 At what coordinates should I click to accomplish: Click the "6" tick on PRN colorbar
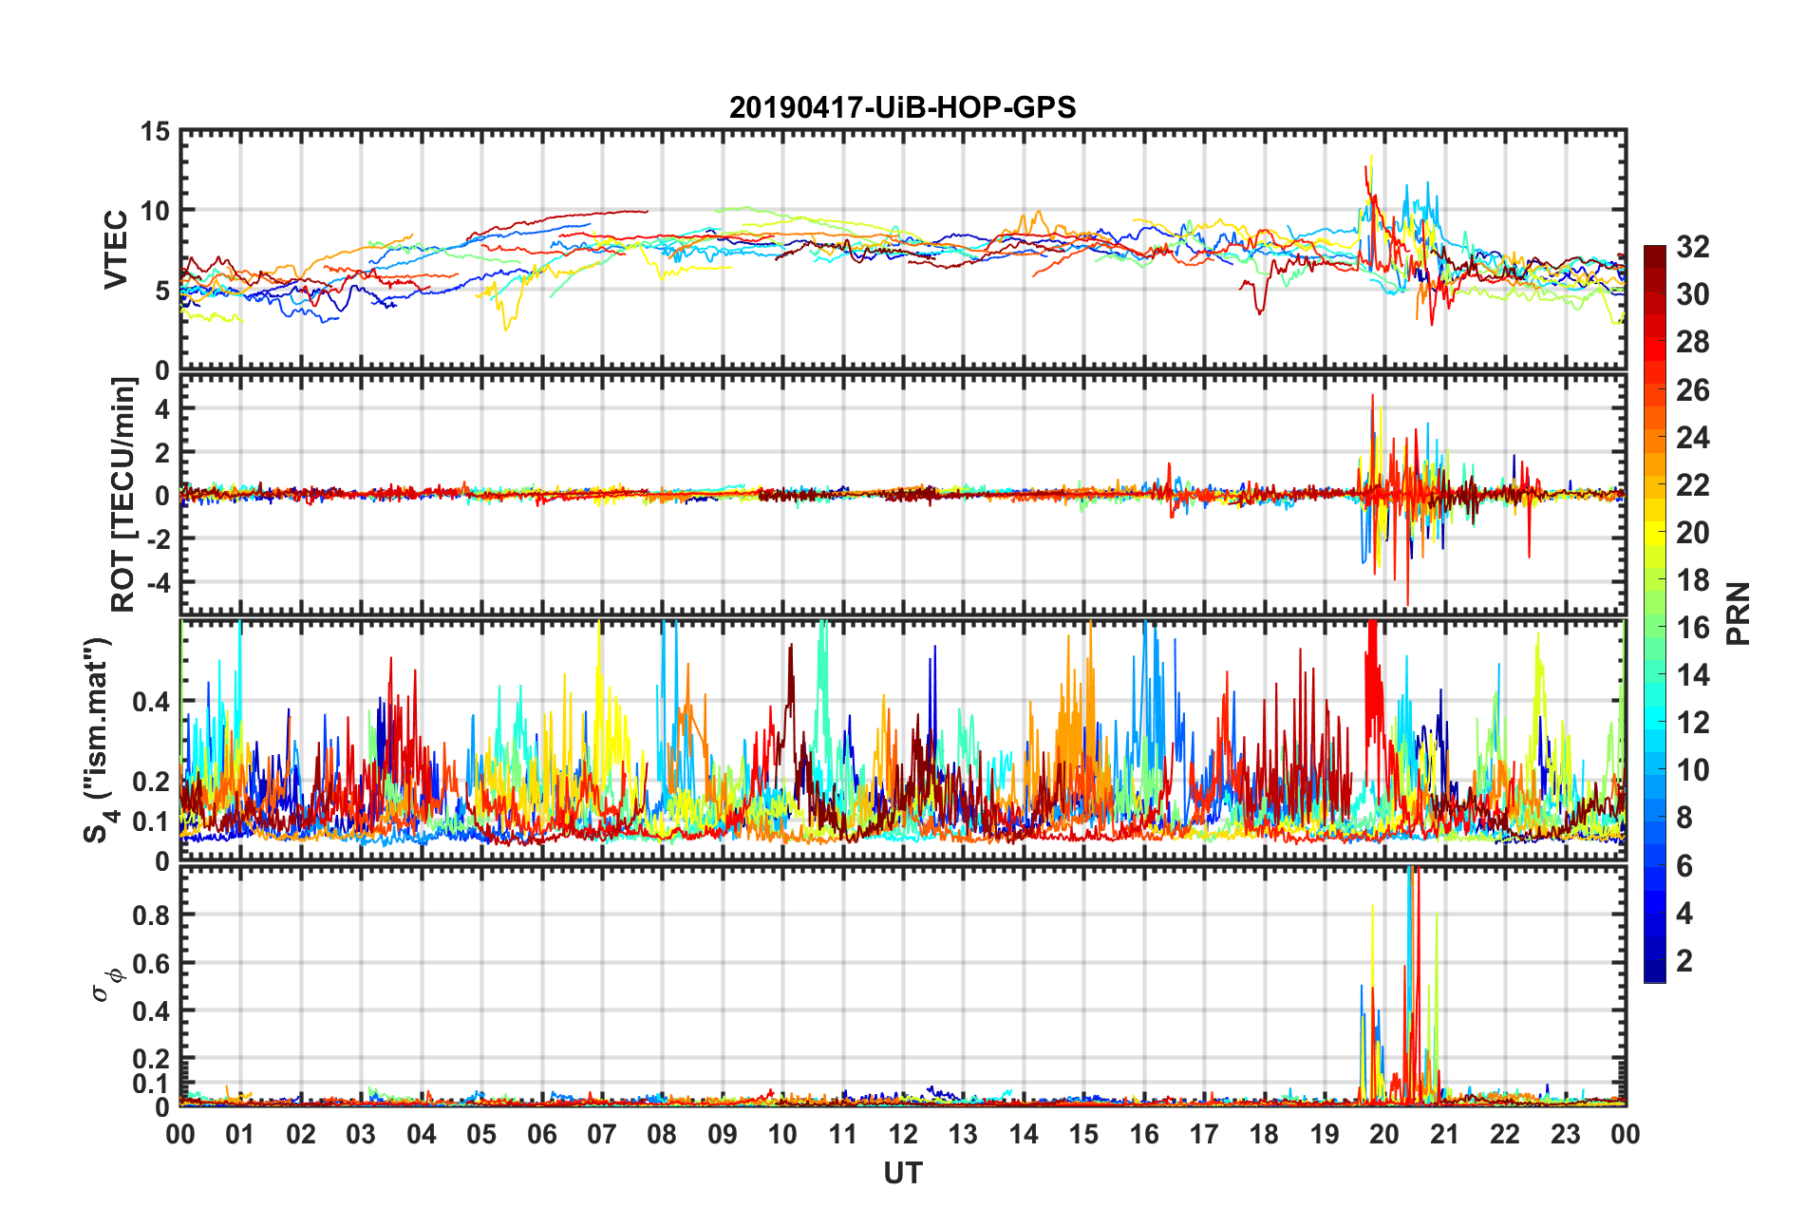(1684, 866)
